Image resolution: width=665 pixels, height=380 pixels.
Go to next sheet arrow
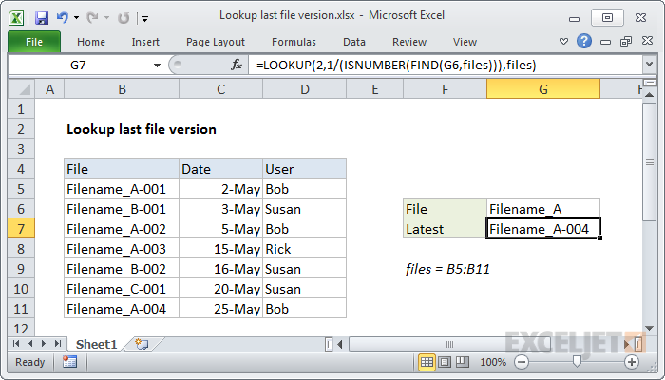44,344
